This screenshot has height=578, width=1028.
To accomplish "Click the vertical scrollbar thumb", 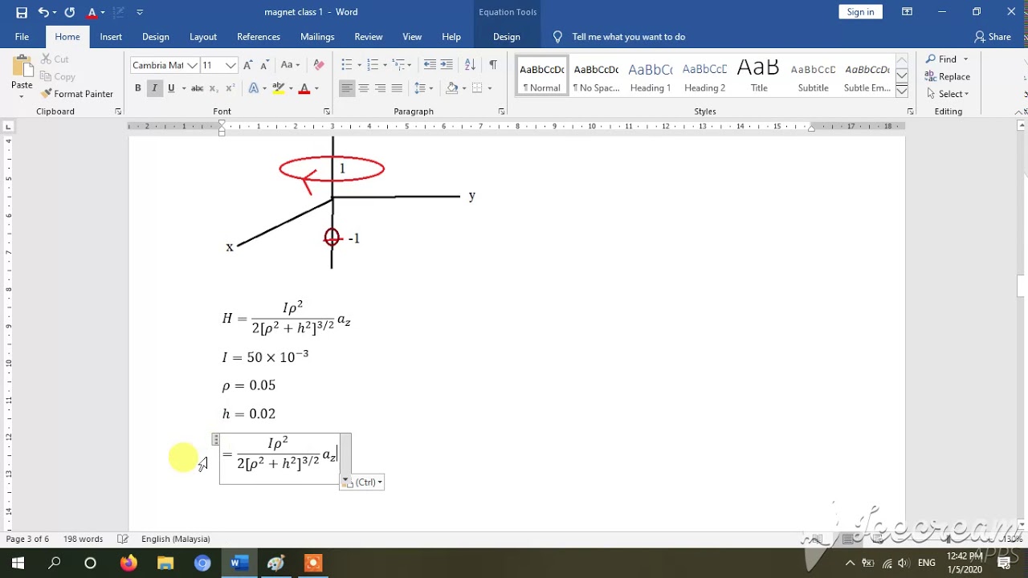I will [1022, 286].
